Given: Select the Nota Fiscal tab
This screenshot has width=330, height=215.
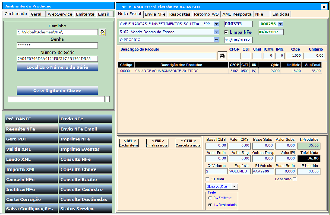Looking at the screenshot, I should coord(130,14).
